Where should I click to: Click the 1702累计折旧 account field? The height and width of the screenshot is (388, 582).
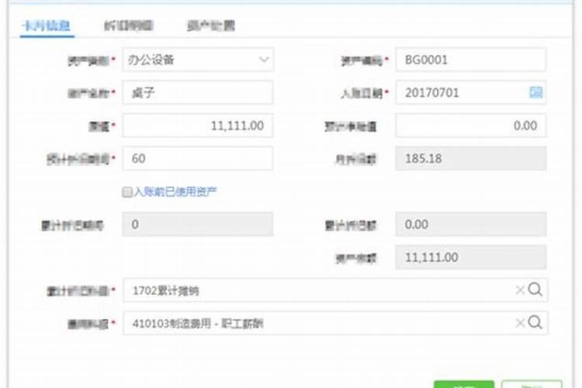click(x=335, y=290)
